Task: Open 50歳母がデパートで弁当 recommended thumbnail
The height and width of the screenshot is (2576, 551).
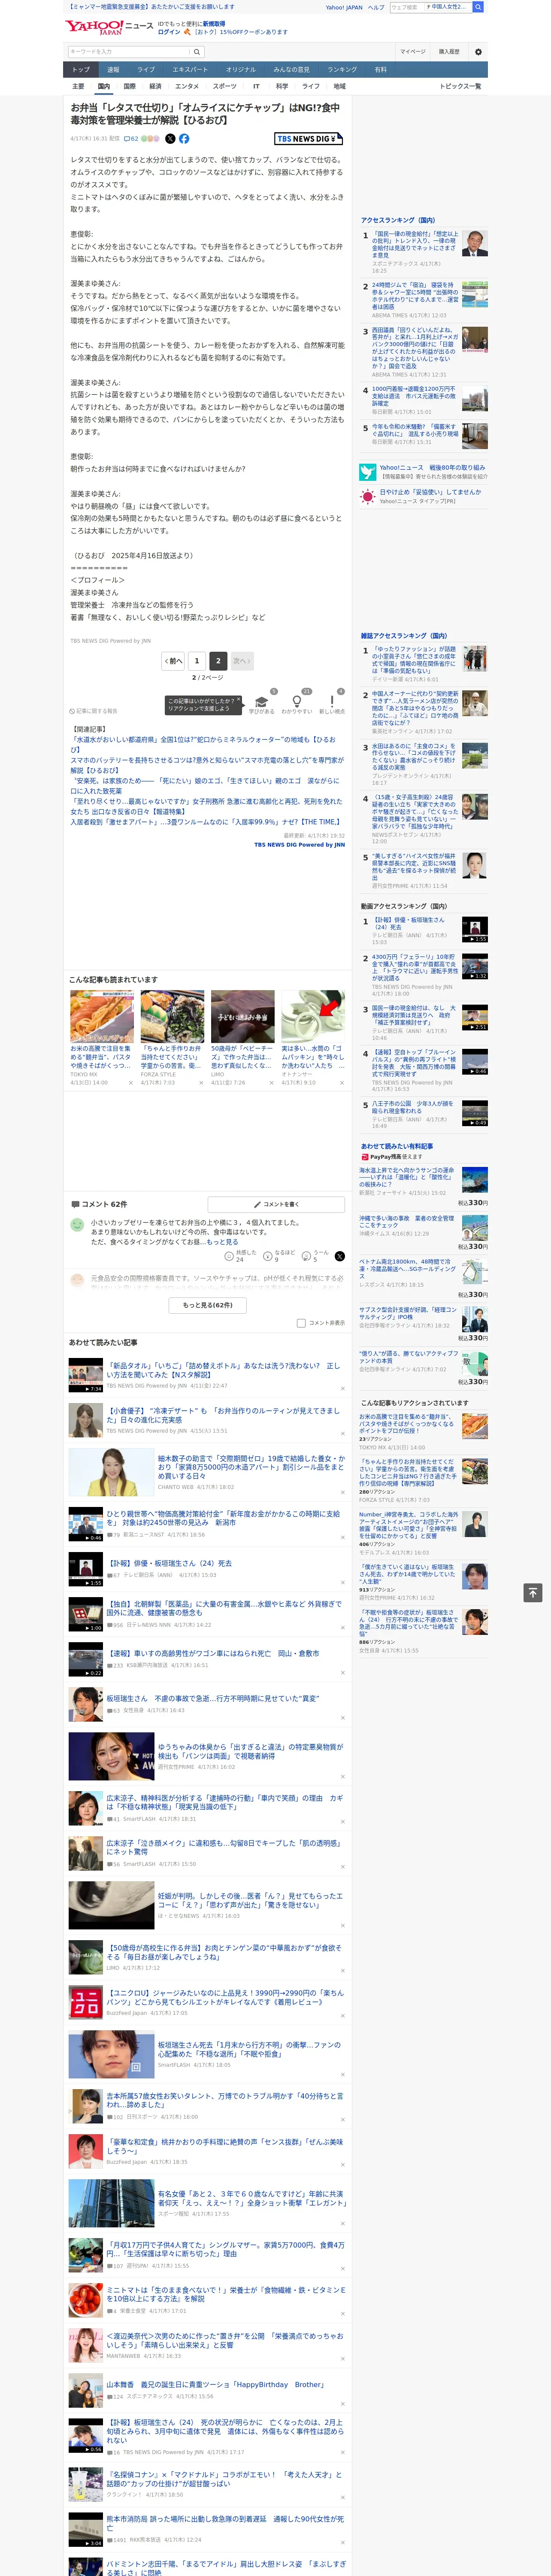Action: pos(242,1016)
